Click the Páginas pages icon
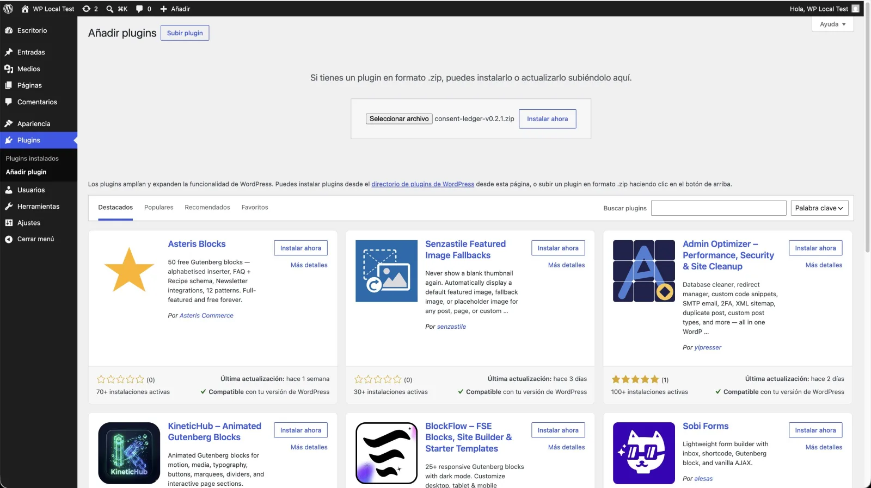871x488 pixels. coord(9,85)
